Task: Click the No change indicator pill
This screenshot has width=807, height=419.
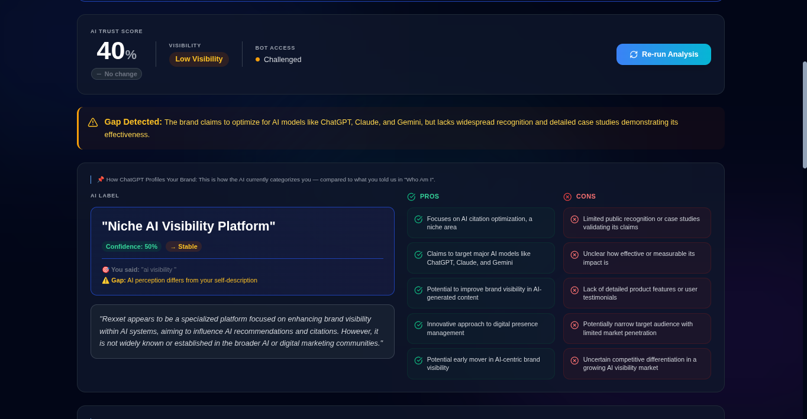Action: (117, 74)
